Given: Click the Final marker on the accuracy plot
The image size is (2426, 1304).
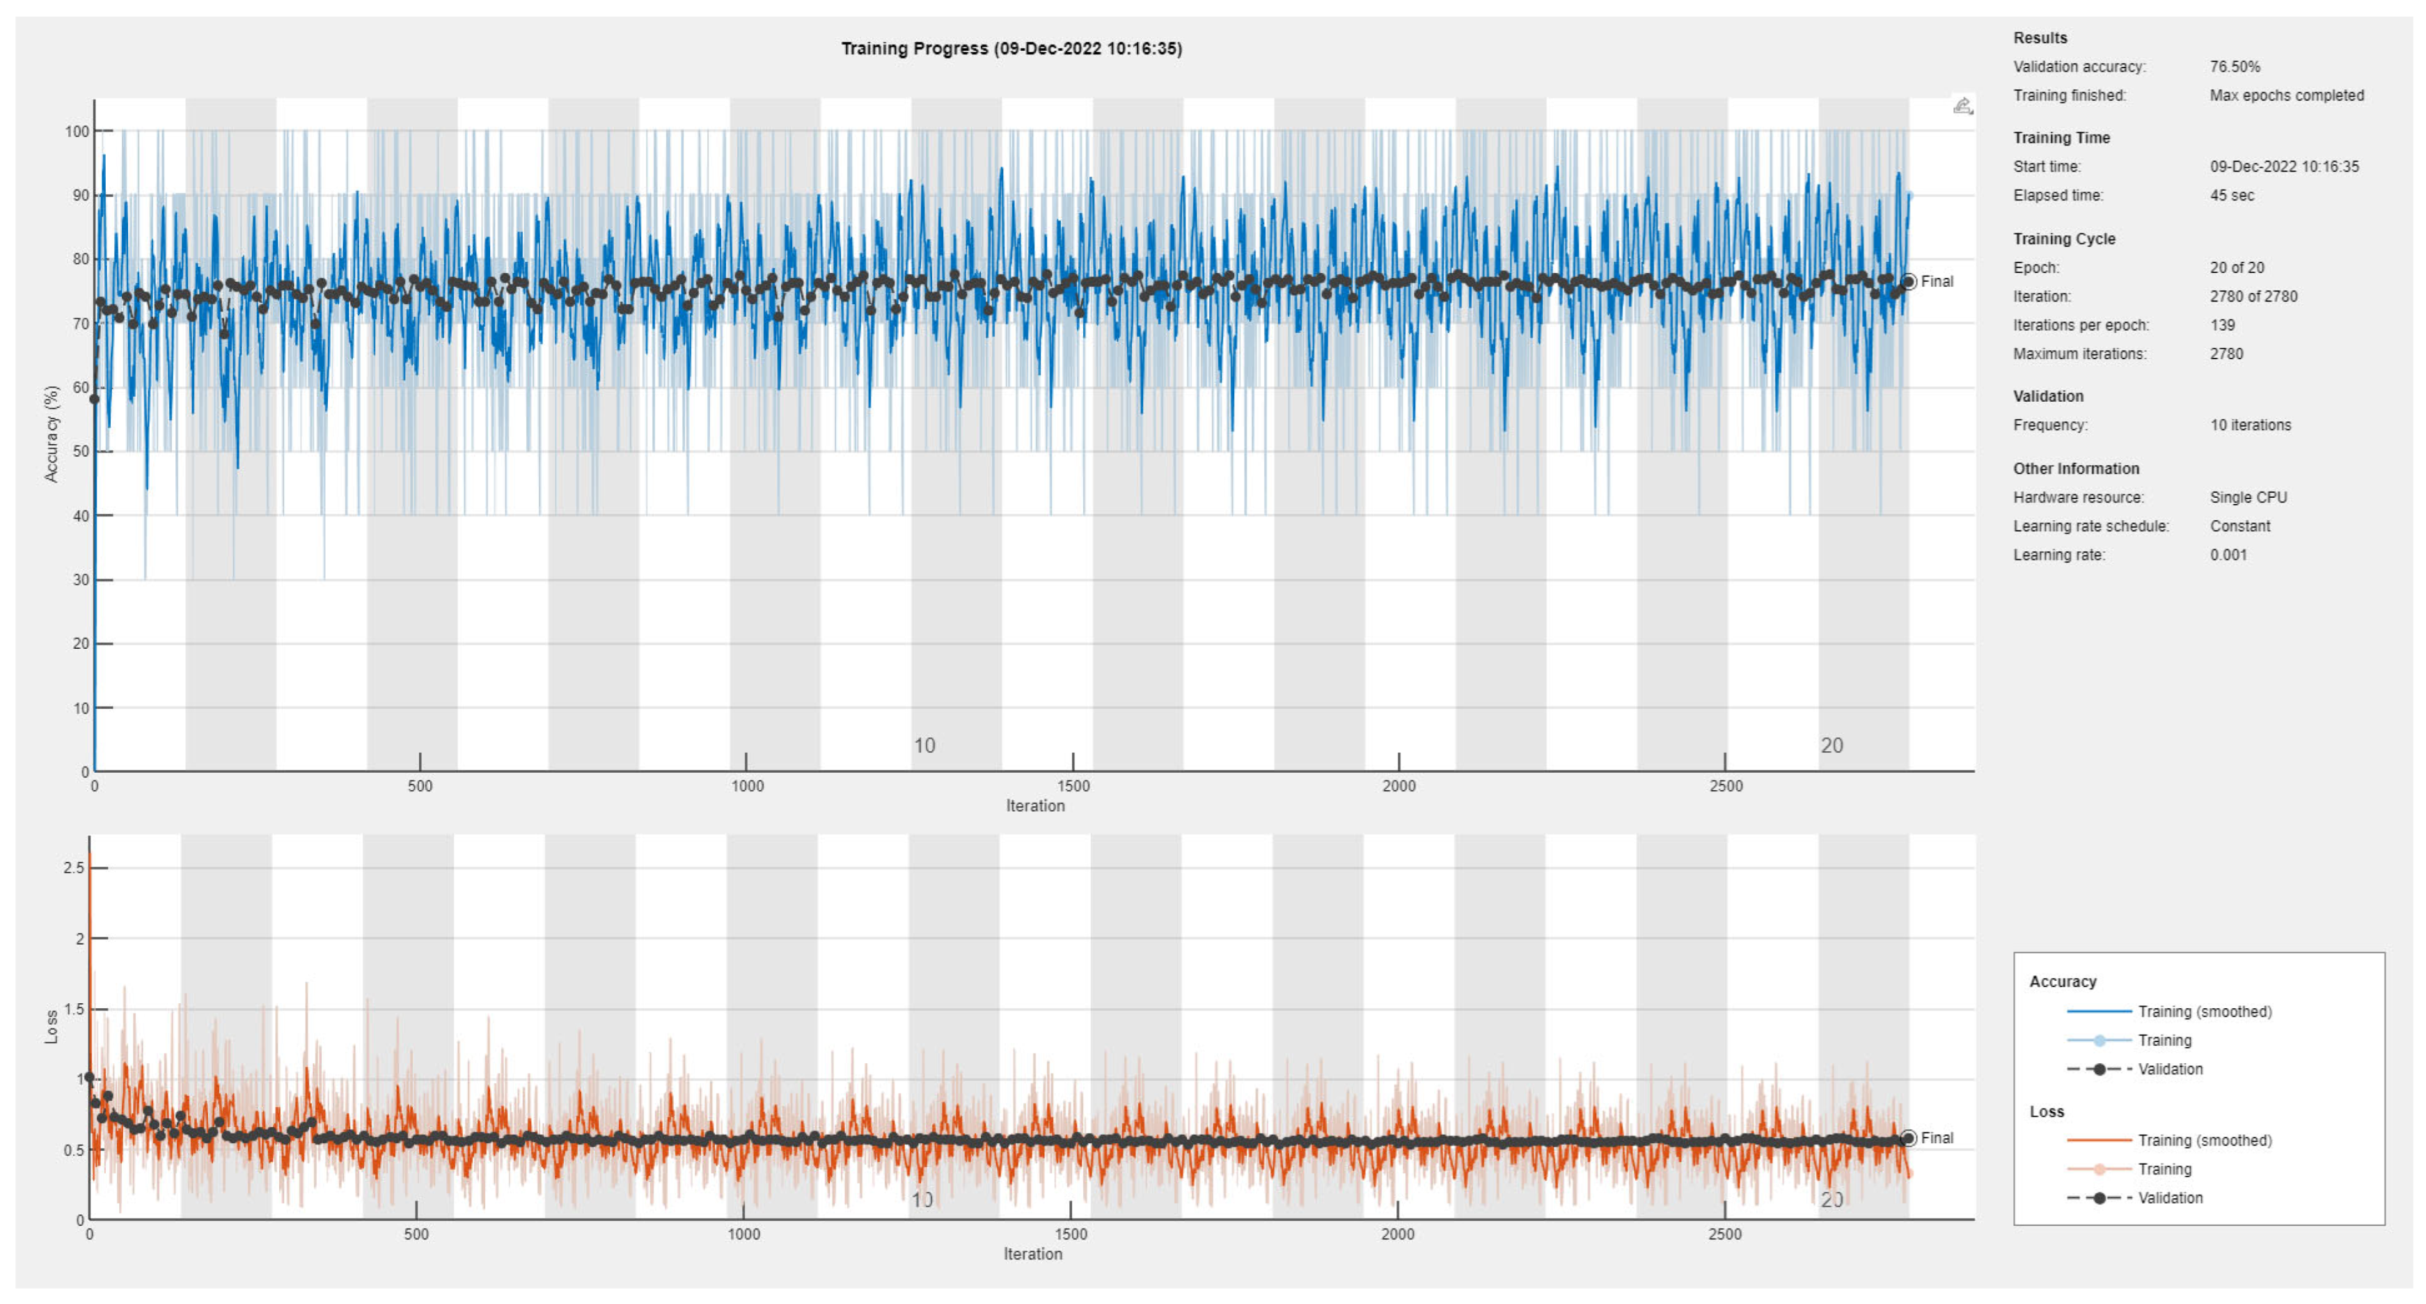Looking at the screenshot, I should 1908,282.
